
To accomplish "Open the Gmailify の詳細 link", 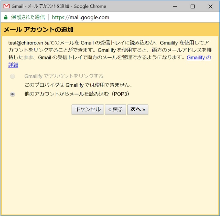I will point(199,57).
